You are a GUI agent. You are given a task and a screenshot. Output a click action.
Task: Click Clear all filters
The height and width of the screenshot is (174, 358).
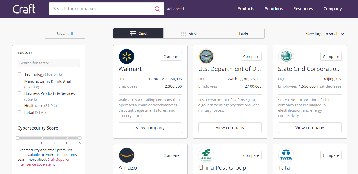point(65,33)
